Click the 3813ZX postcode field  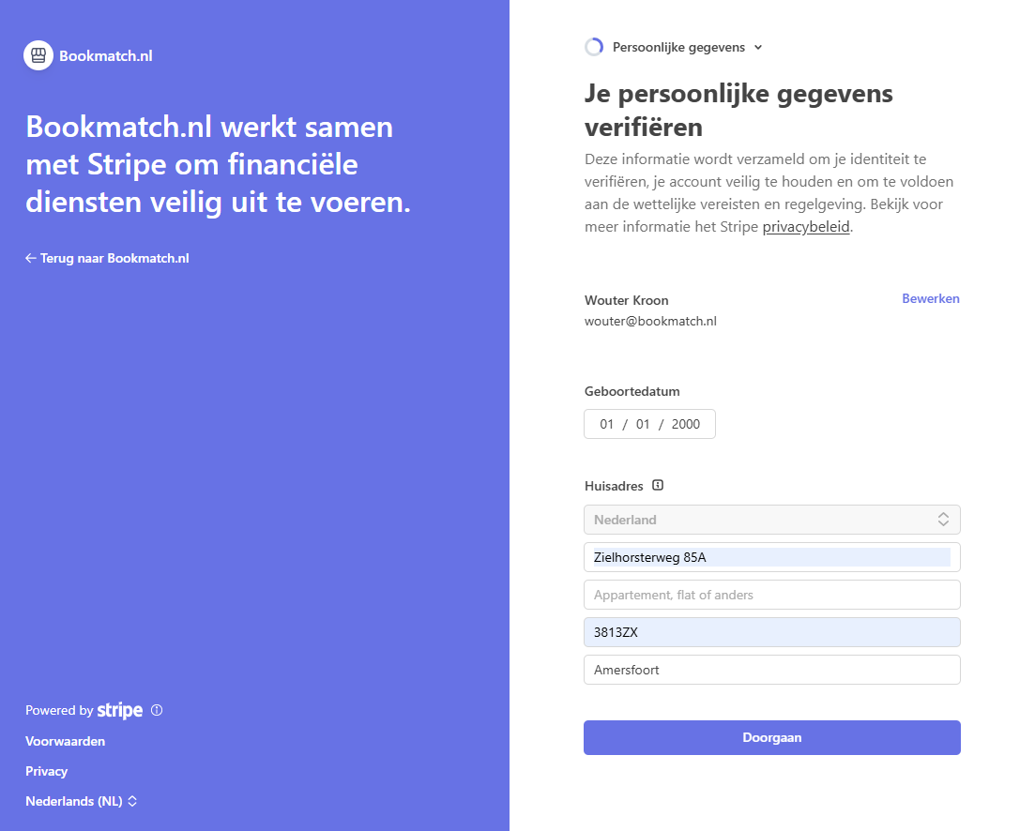(771, 632)
